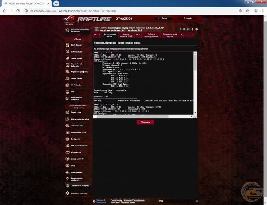Open Игровой профиль sidebar item

pos(77,72)
